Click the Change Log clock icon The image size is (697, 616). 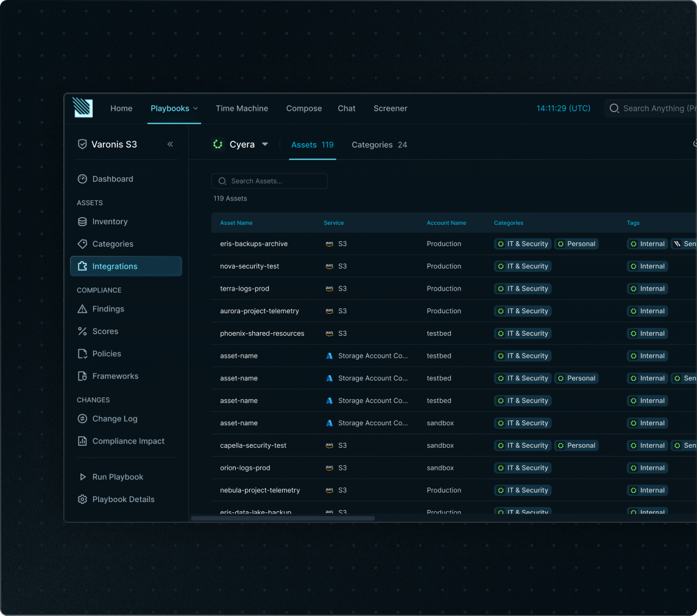82,419
